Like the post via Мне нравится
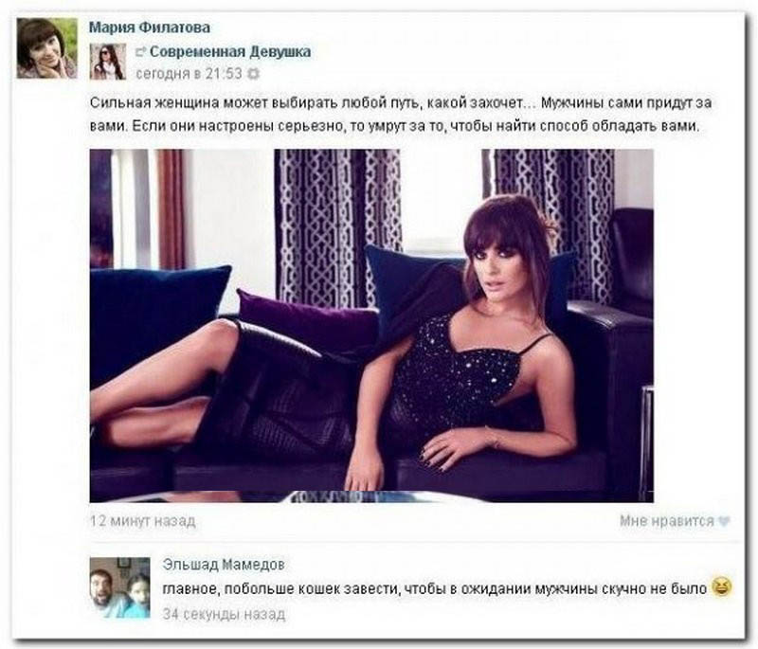The image size is (758, 649). tap(667, 521)
